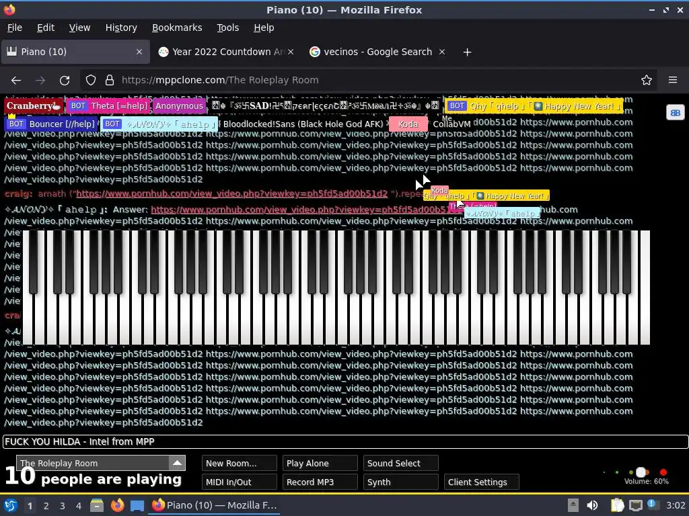Open the Edit menu
Viewport: 689px width, 516px height.
pyautogui.click(x=46, y=28)
